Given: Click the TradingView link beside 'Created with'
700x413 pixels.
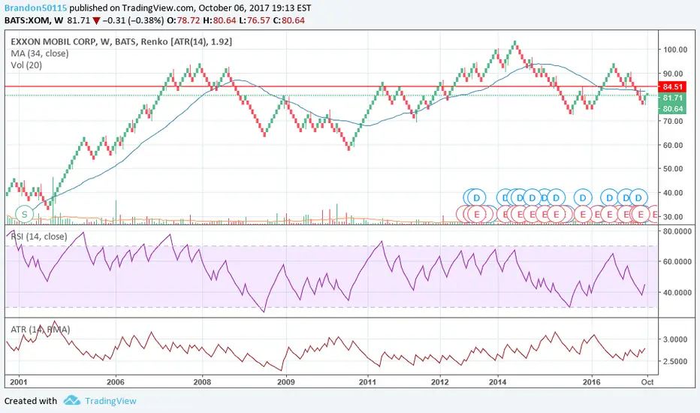Looking at the screenshot, I should click(110, 401).
